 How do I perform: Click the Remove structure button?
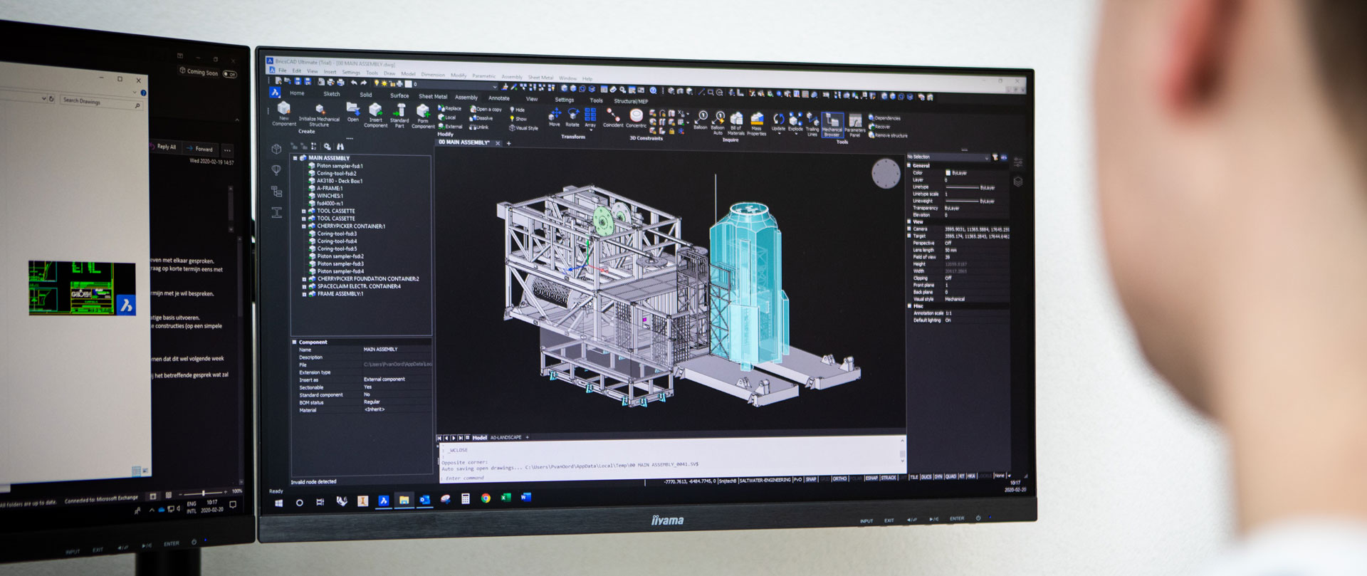[890, 135]
